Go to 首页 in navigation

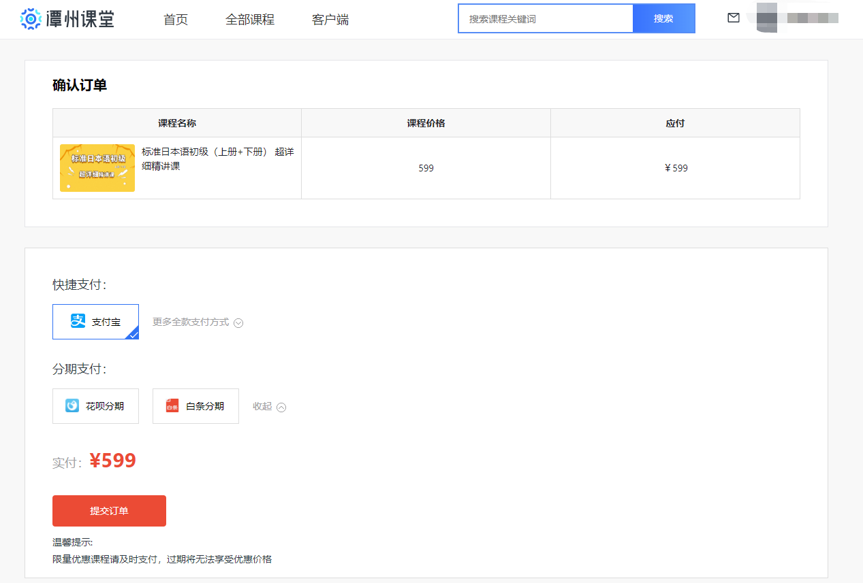point(176,20)
